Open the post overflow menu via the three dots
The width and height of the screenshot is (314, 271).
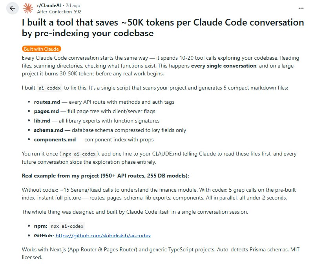(x=301, y=8)
